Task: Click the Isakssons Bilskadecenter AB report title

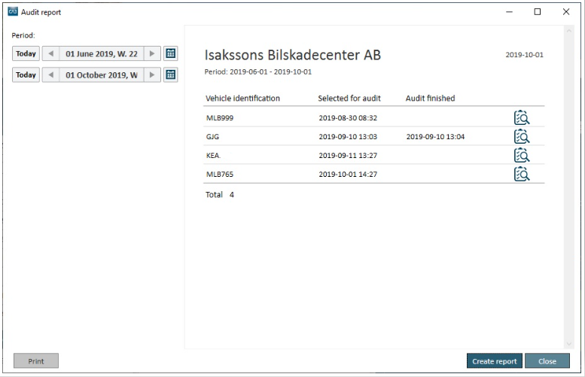Action: (292, 55)
